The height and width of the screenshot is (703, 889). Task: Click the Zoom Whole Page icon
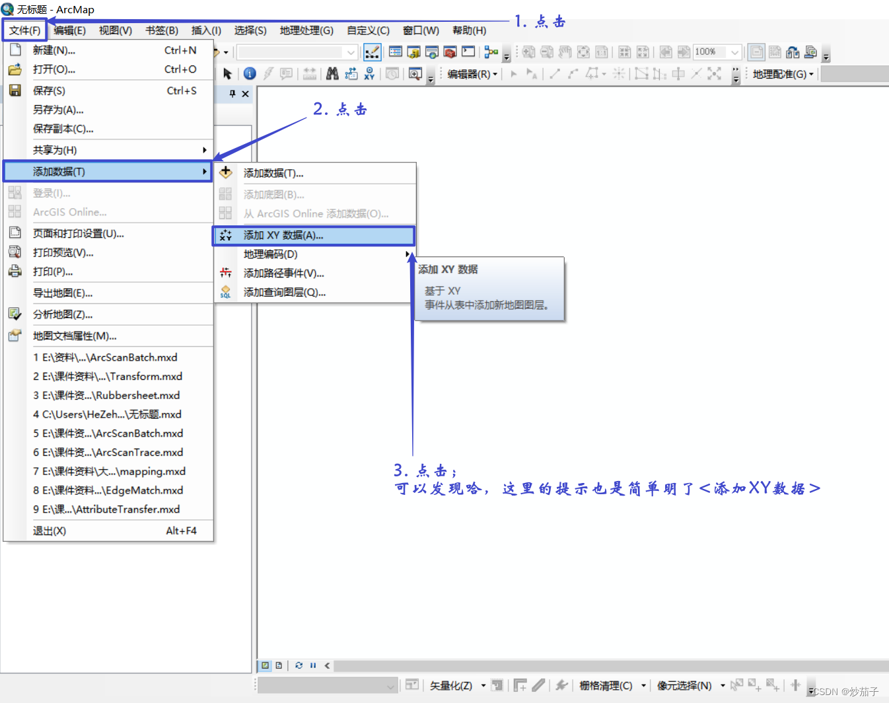pyautogui.click(x=583, y=52)
